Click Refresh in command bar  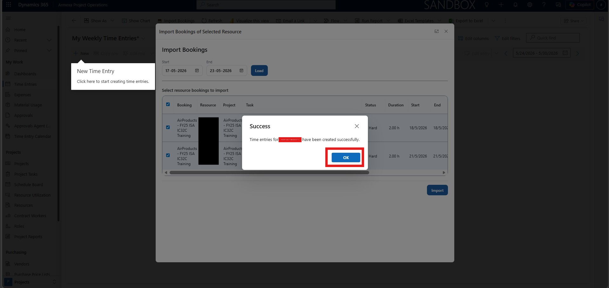tap(212, 21)
